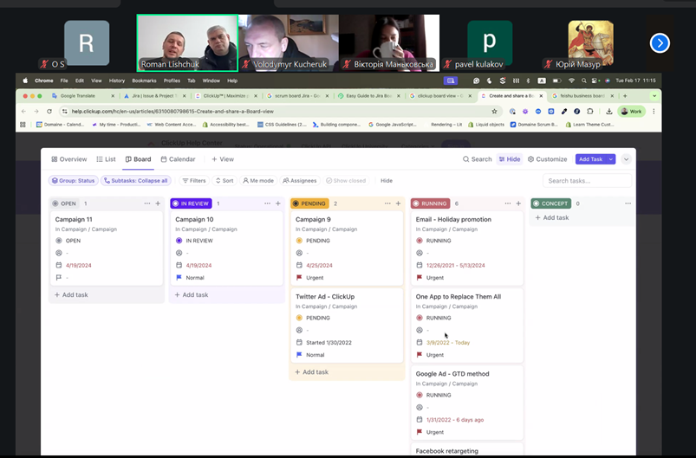Open Chrome bookmarks apps grid icon

(23, 125)
